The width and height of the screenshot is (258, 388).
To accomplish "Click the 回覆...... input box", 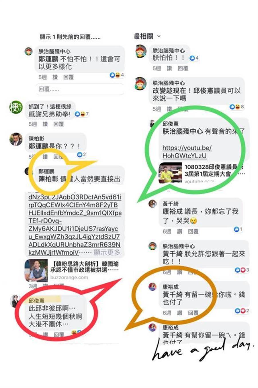I will coord(80,89).
